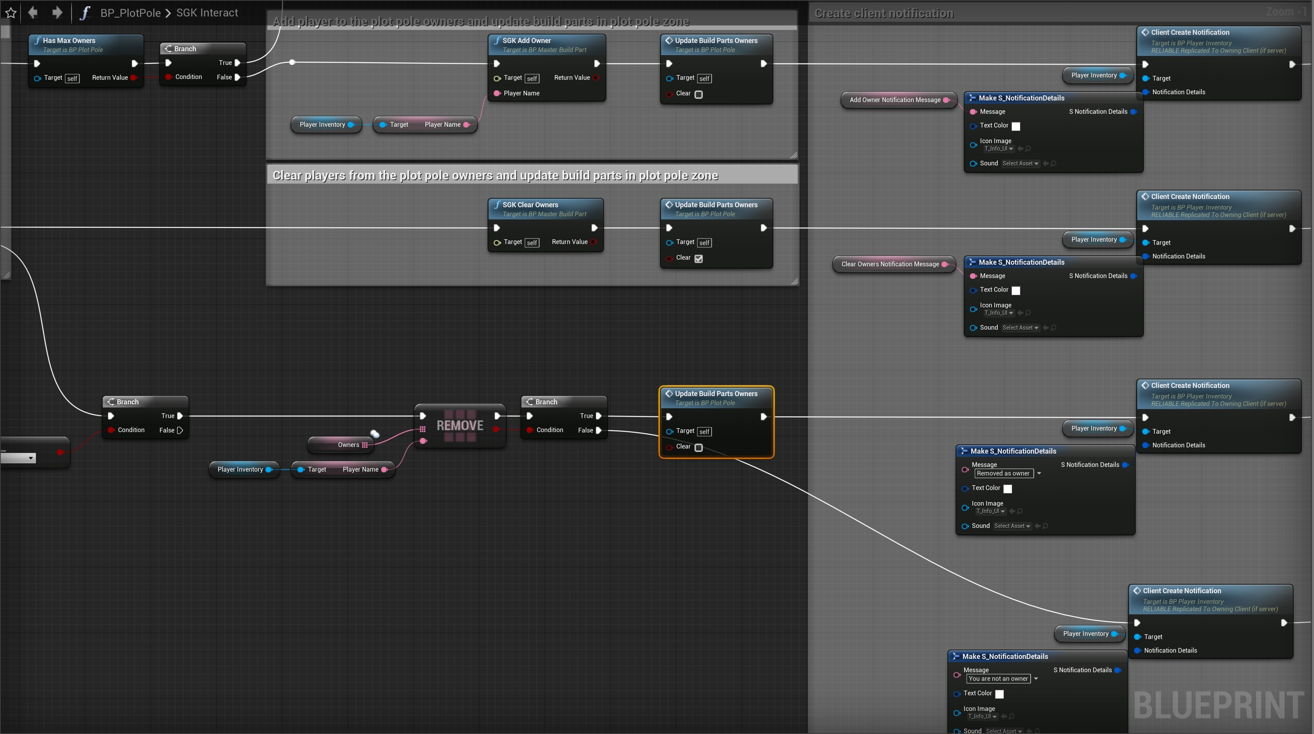This screenshot has height=734, width=1314.
Task: Expand the dropdown arrow beside the Removed as owner message
Action: click(1039, 473)
